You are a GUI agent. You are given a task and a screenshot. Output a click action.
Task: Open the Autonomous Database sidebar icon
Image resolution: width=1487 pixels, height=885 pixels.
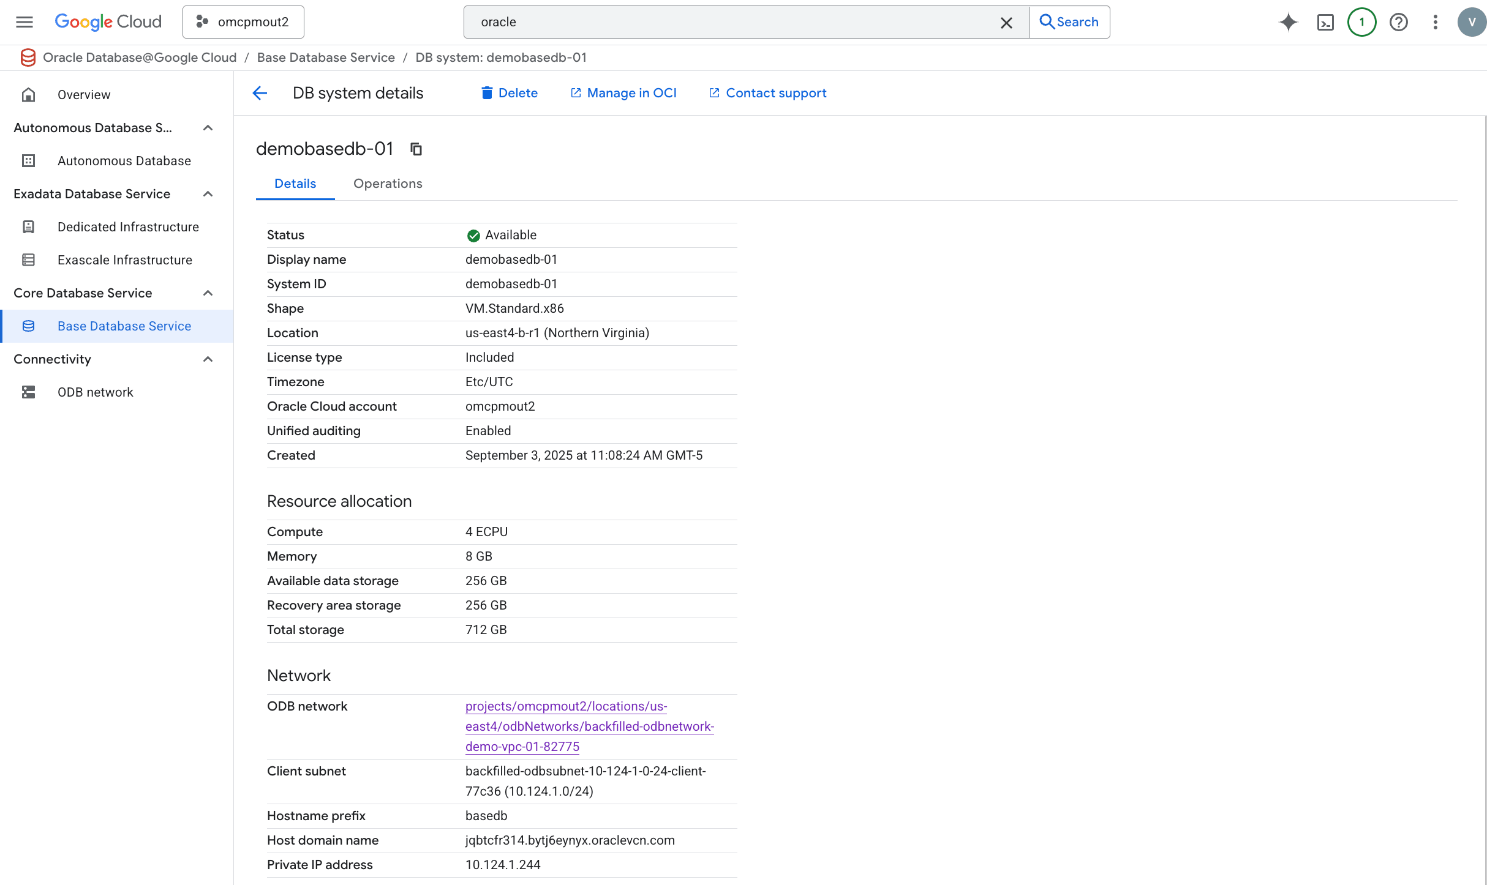pos(28,160)
